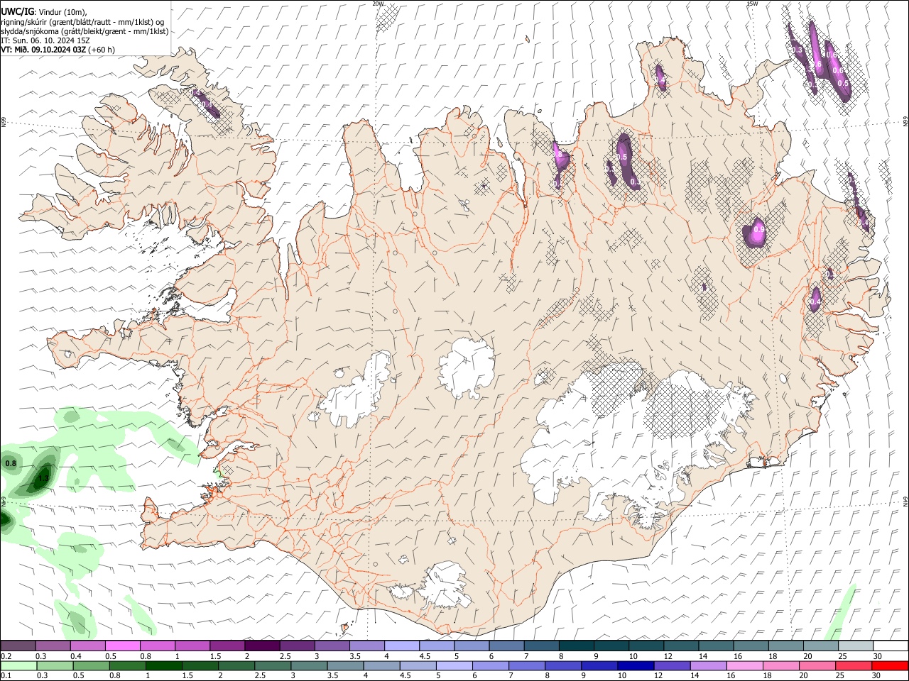This screenshot has height=681, width=909.
Task: Click the lilac 14 mm rain legend swatch
Action: pyautogui.click(x=708, y=665)
